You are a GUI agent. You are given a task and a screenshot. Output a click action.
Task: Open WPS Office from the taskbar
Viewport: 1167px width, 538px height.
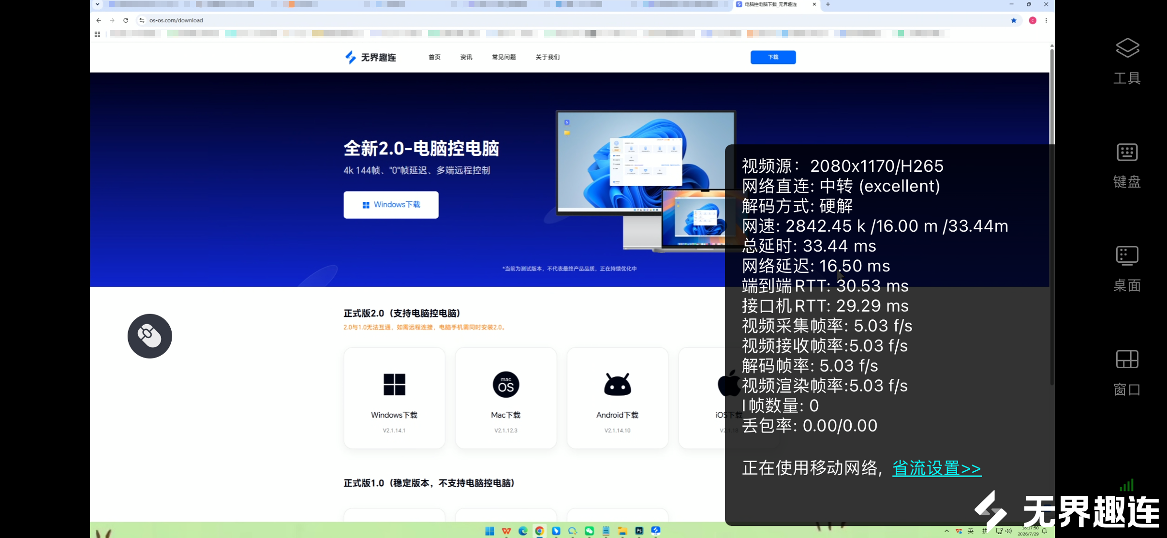pyautogui.click(x=506, y=531)
